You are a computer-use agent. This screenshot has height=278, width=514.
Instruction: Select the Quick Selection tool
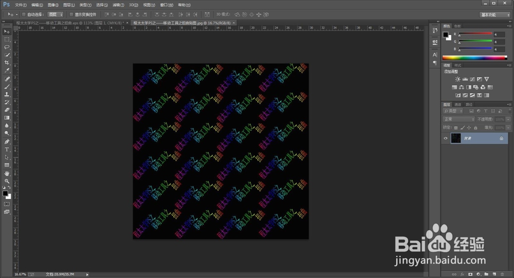tap(7, 55)
